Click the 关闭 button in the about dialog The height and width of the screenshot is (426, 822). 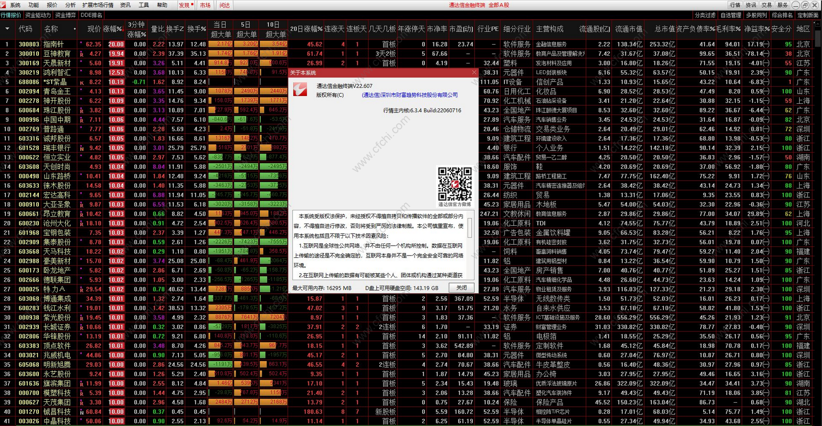tap(462, 287)
